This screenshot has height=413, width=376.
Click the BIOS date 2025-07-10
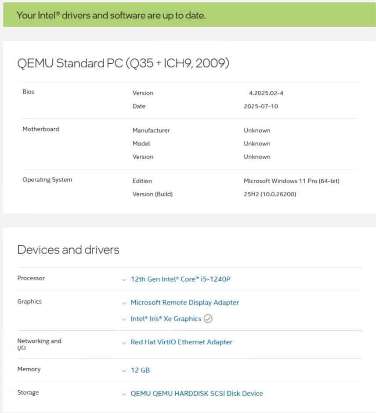pyautogui.click(x=260, y=106)
